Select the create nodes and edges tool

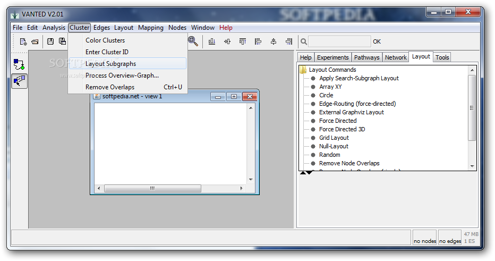pos(19,64)
